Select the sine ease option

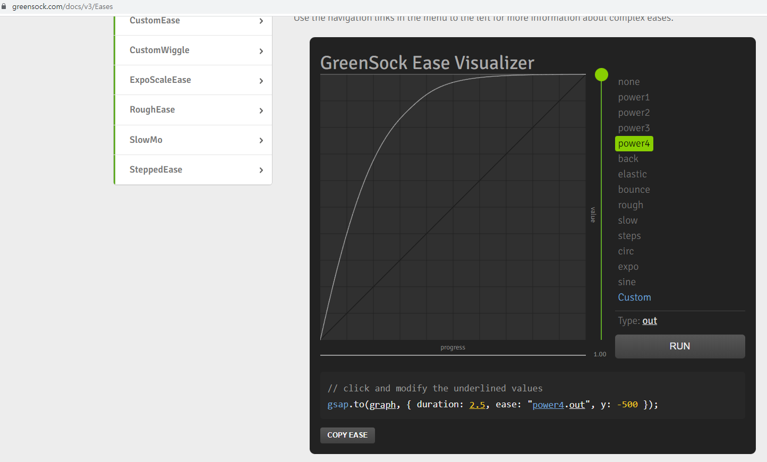(627, 282)
